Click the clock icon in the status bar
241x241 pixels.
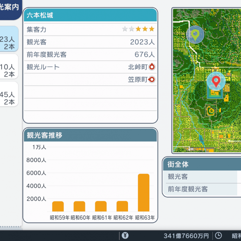[x=218, y=235]
